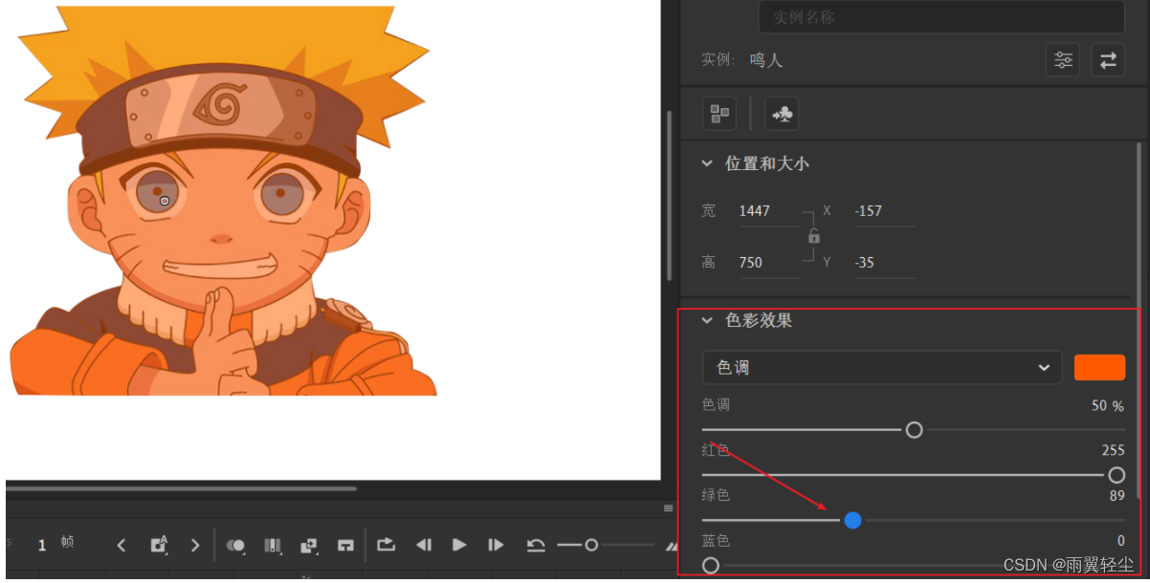The image size is (1150, 583).
Task: Click the insert auto keyframe icon
Action: (x=159, y=545)
